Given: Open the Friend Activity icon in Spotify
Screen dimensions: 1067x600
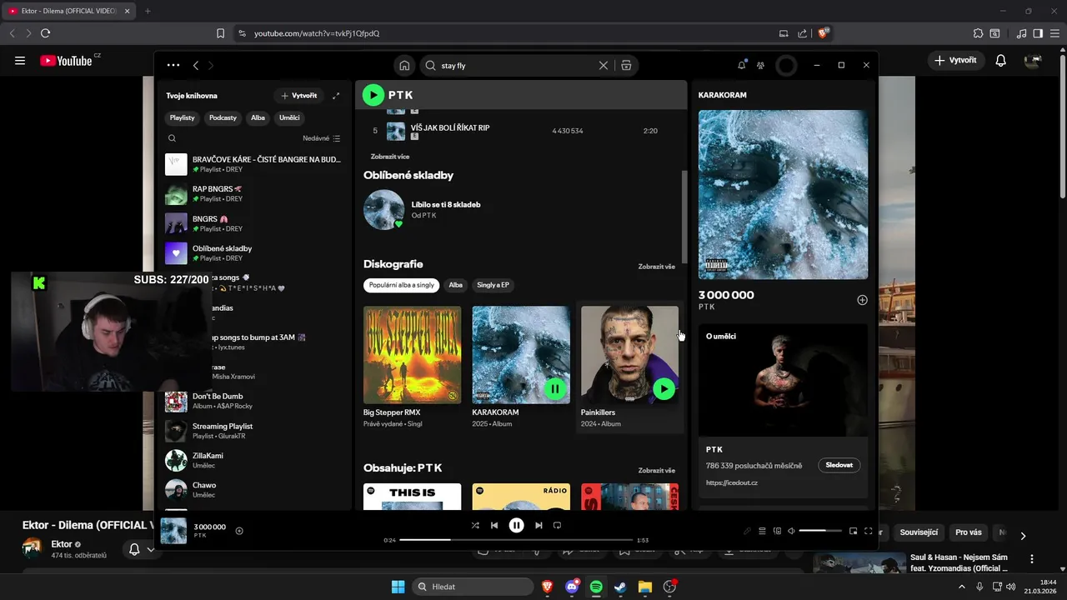Looking at the screenshot, I should (x=760, y=65).
